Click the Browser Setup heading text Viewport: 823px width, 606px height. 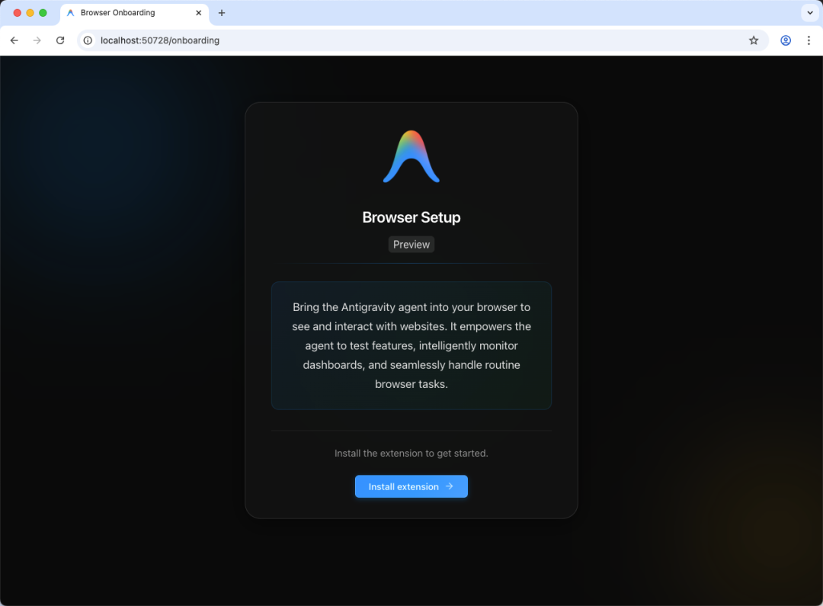click(411, 217)
